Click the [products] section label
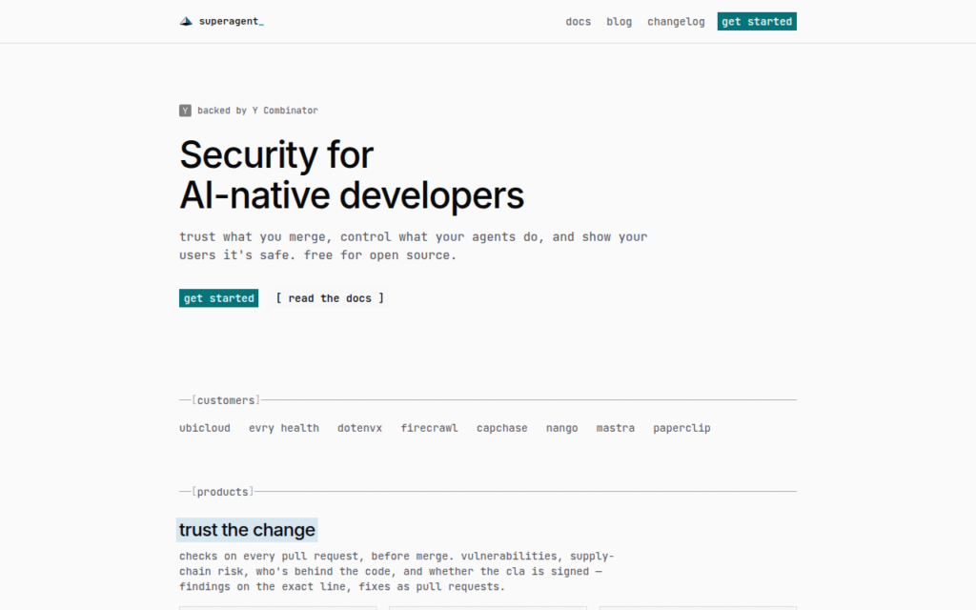Image resolution: width=976 pixels, height=610 pixels. tap(223, 492)
